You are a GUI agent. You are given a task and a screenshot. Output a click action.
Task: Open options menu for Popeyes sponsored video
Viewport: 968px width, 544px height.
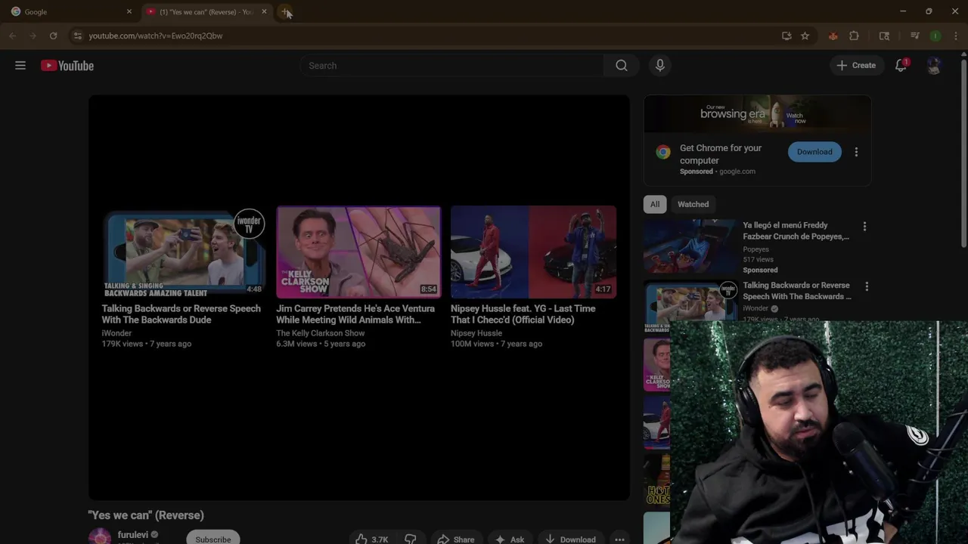coord(864,226)
